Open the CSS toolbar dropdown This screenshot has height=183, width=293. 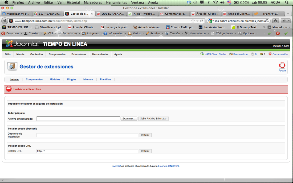tap(50, 34)
